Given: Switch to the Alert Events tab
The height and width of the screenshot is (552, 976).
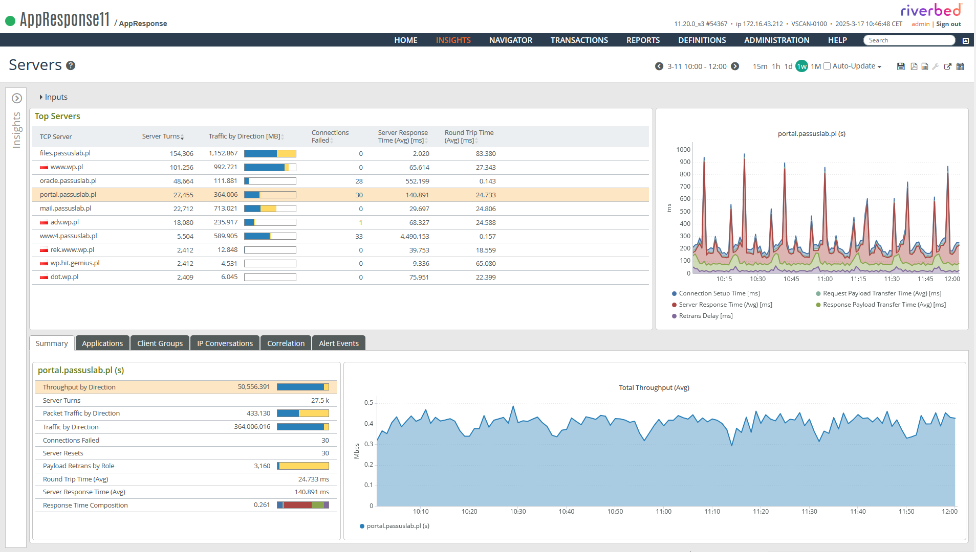Looking at the screenshot, I should [339, 343].
